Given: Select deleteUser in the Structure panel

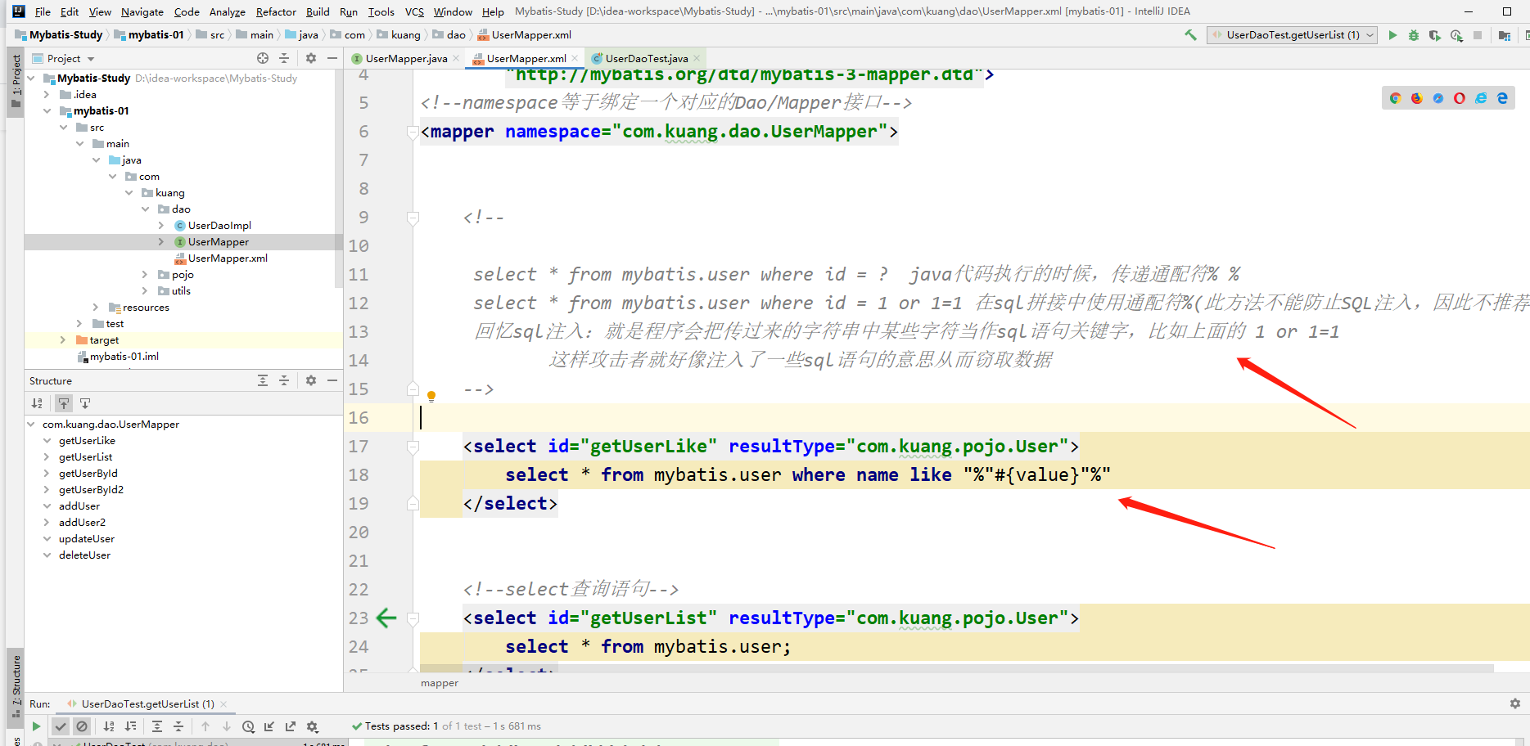Looking at the screenshot, I should click(84, 555).
